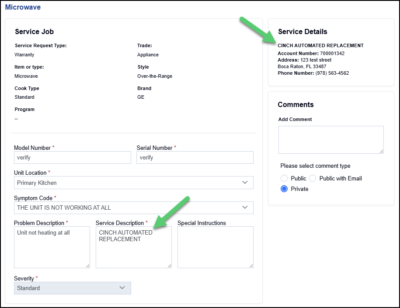Select the Public comment type radio button
The height and width of the screenshot is (308, 400).
284,178
